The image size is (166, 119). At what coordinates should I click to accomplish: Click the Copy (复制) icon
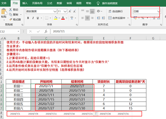click(10, 14)
